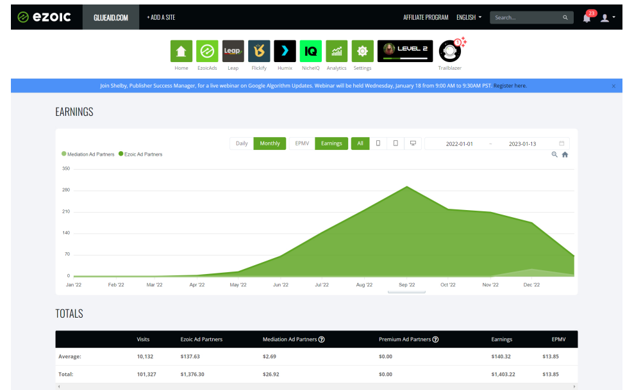Select average Ezoic partners value $137.63
Image resolution: width=634 pixels, height=390 pixels.
[x=190, y=357]
